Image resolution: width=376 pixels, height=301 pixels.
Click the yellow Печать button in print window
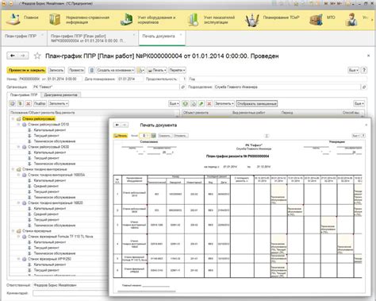(x=121, y=136)
